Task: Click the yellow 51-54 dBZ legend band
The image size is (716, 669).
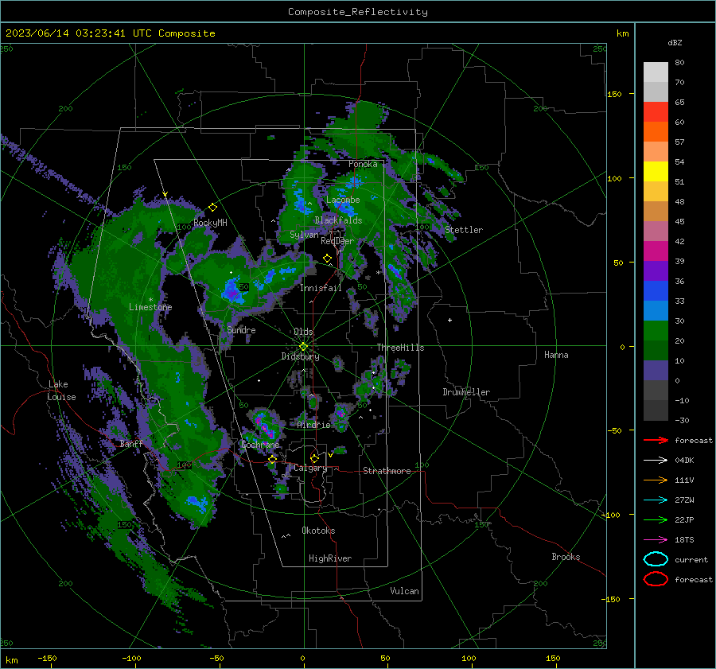Action: (656, 172)
